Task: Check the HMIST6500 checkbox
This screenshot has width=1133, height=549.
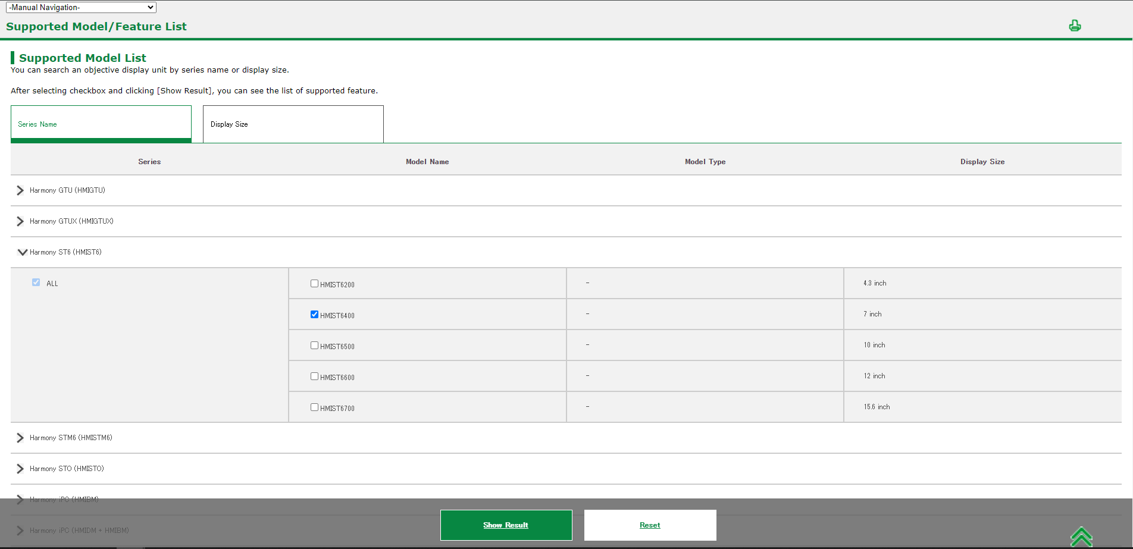Action: (x=314, y=346)
